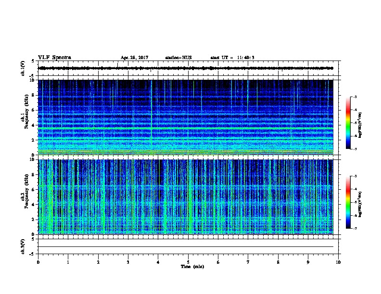Image resolution: width=381 pixels, height=294 pixels.
Task: Click the "3" tick on the time axis
Action: (128, 262)
